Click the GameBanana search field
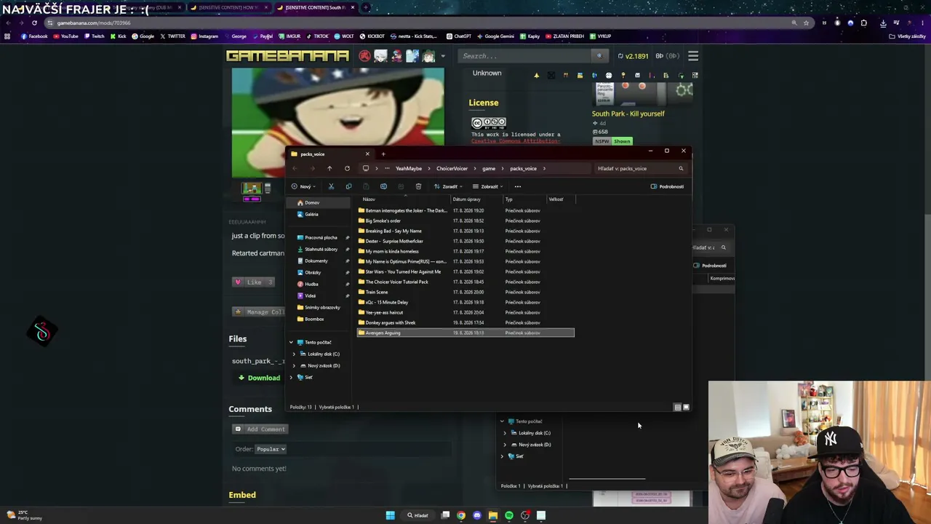This screenshot has height=524, width=931. click(x=526, y=56)
